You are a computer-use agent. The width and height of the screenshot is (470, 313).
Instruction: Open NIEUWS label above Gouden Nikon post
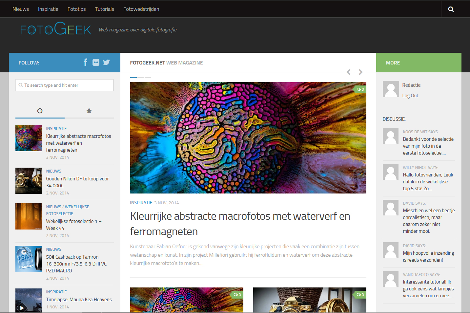point(54,171)
